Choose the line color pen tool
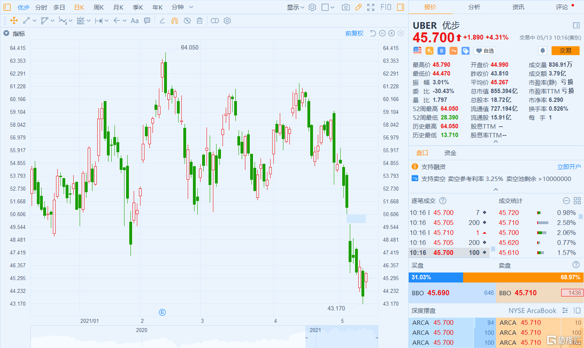 click(x=162, y=21)
